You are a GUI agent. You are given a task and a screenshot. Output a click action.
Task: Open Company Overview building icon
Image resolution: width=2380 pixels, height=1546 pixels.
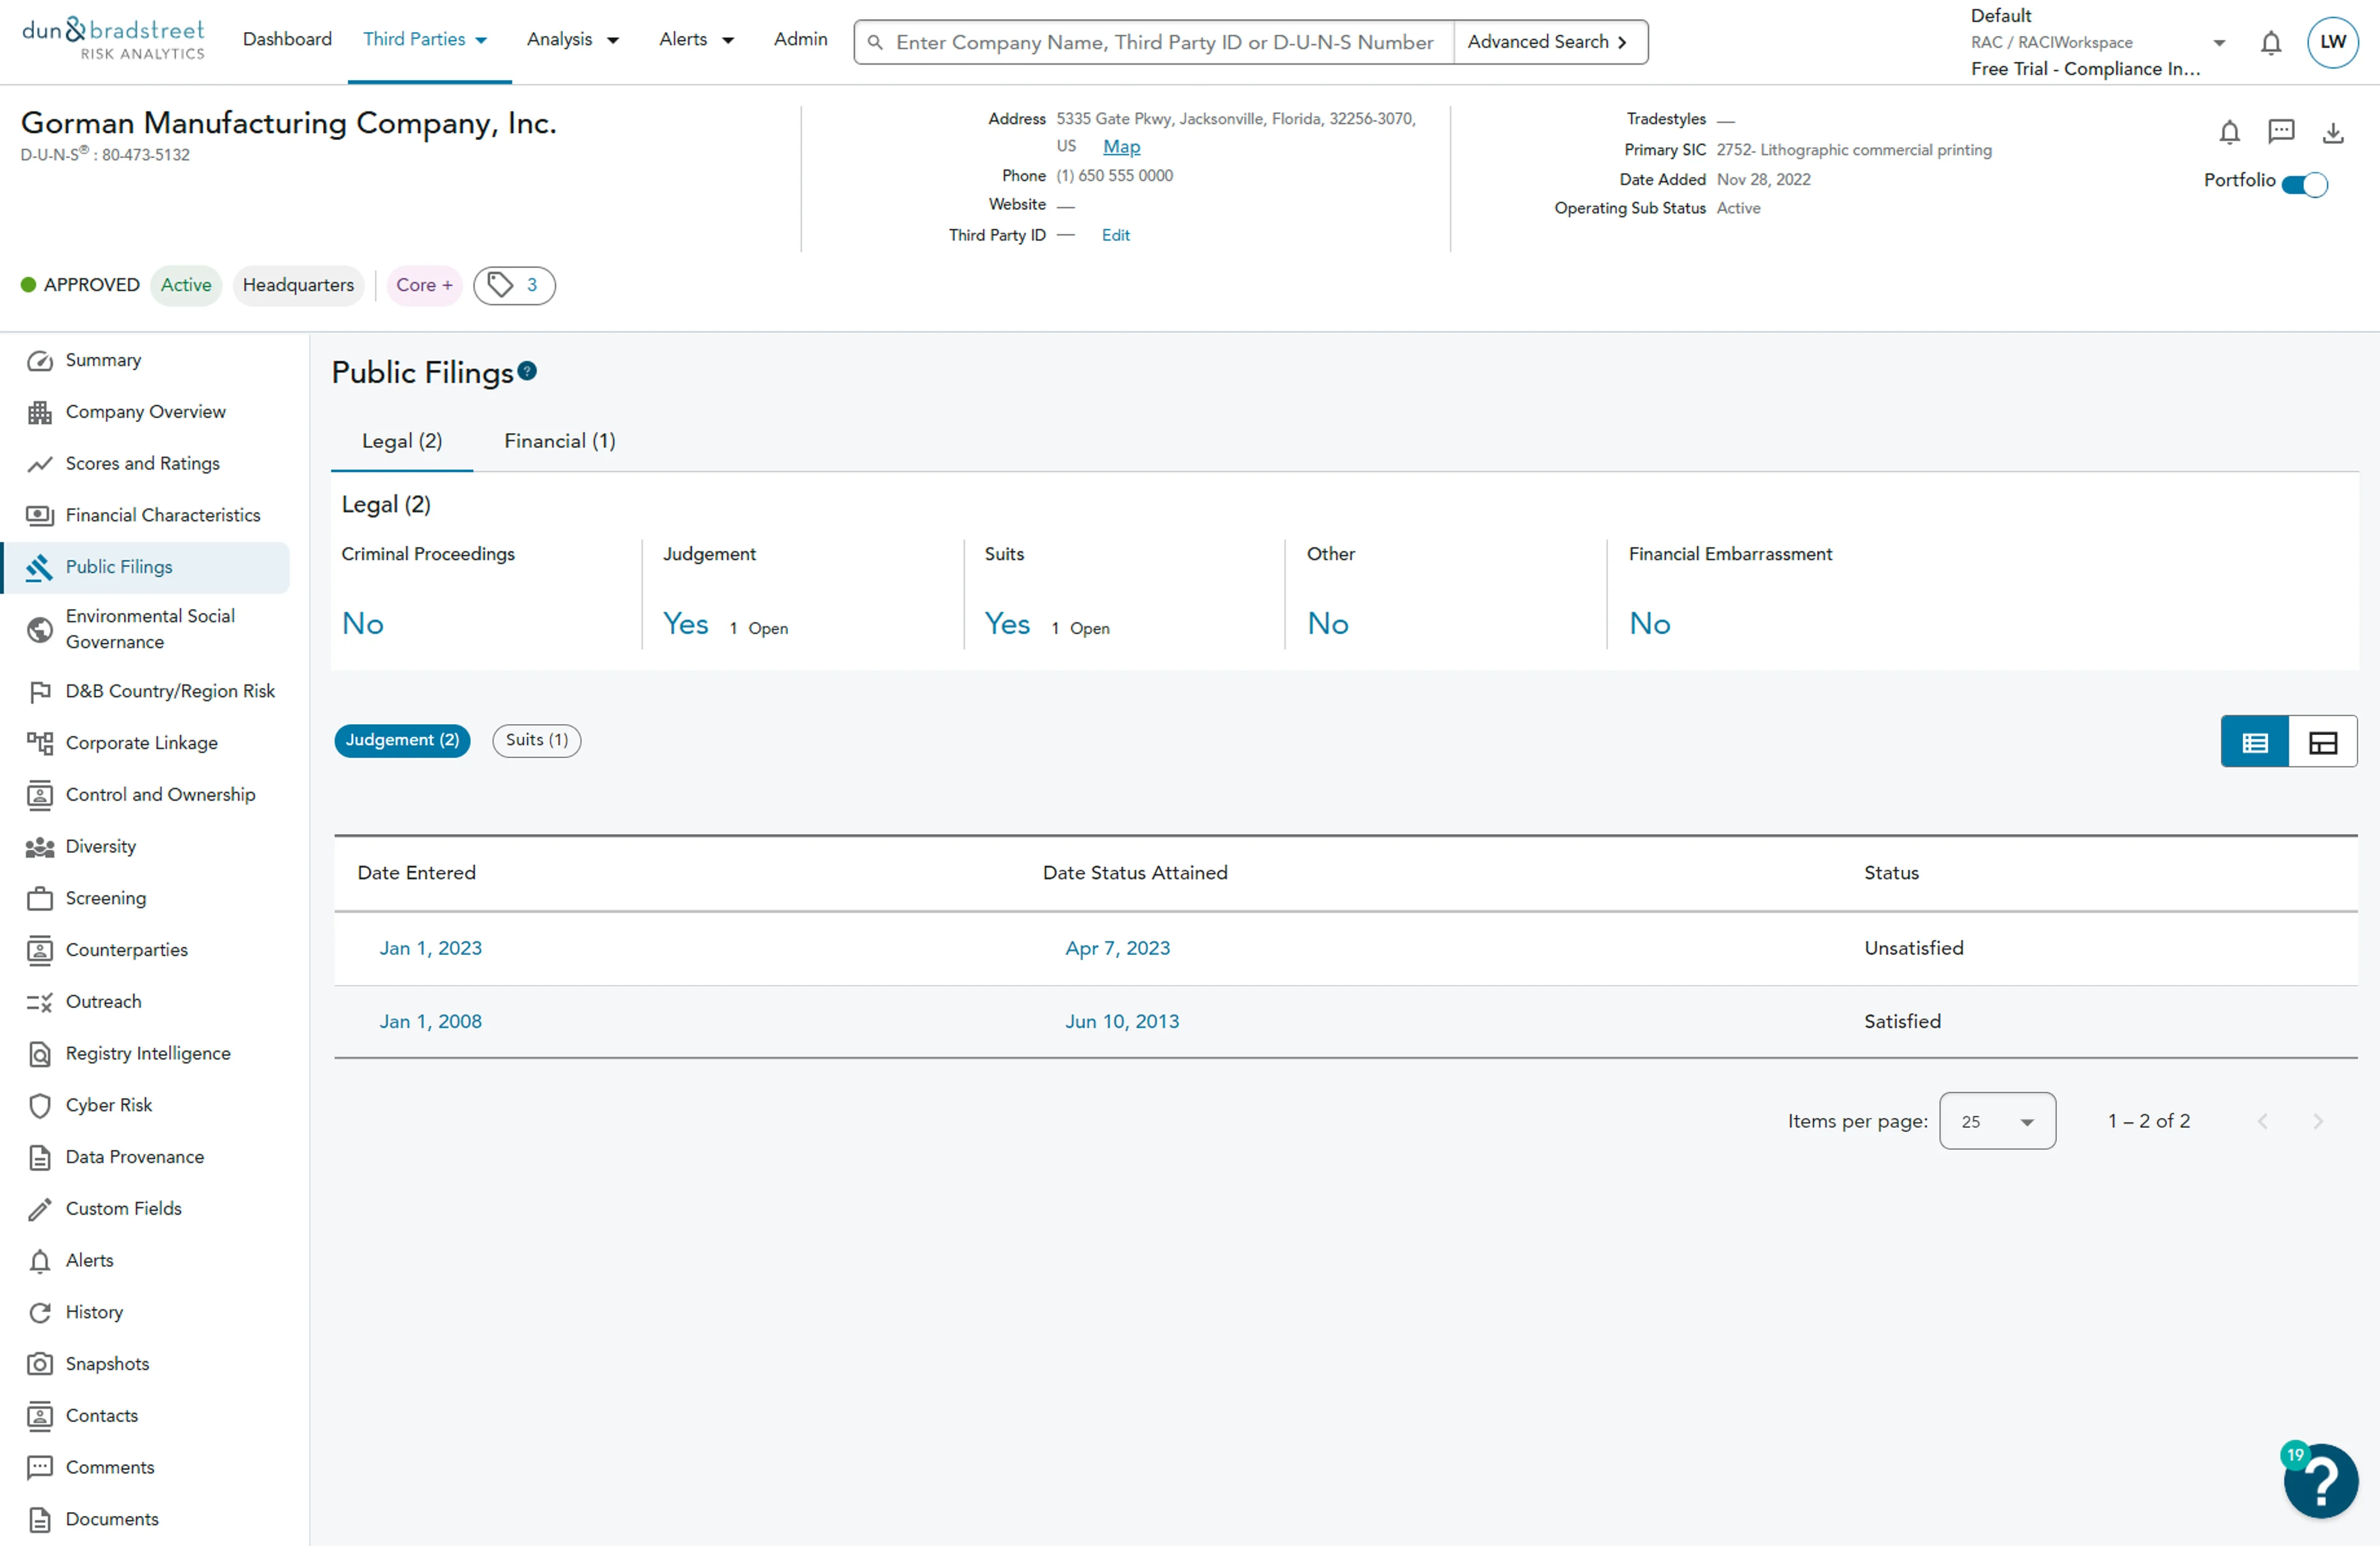39,412
